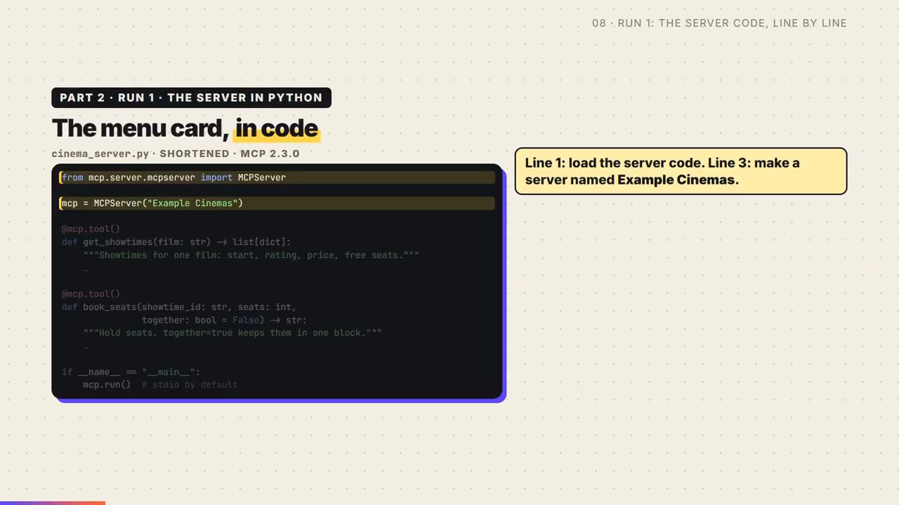The image size is (899, 505).
Task: Click the '@mcp.tool()' decorator above book_seats
Action: click(x=91, y=294)
